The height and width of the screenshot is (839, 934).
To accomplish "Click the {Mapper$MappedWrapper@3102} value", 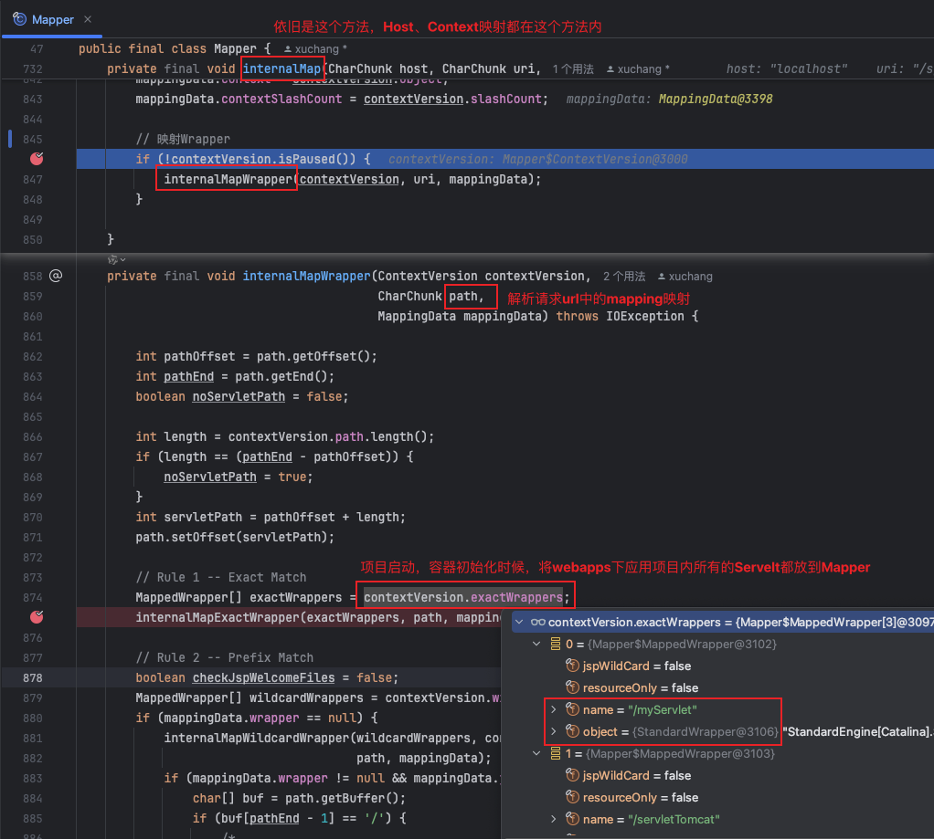I will click(x=682, y=644).
